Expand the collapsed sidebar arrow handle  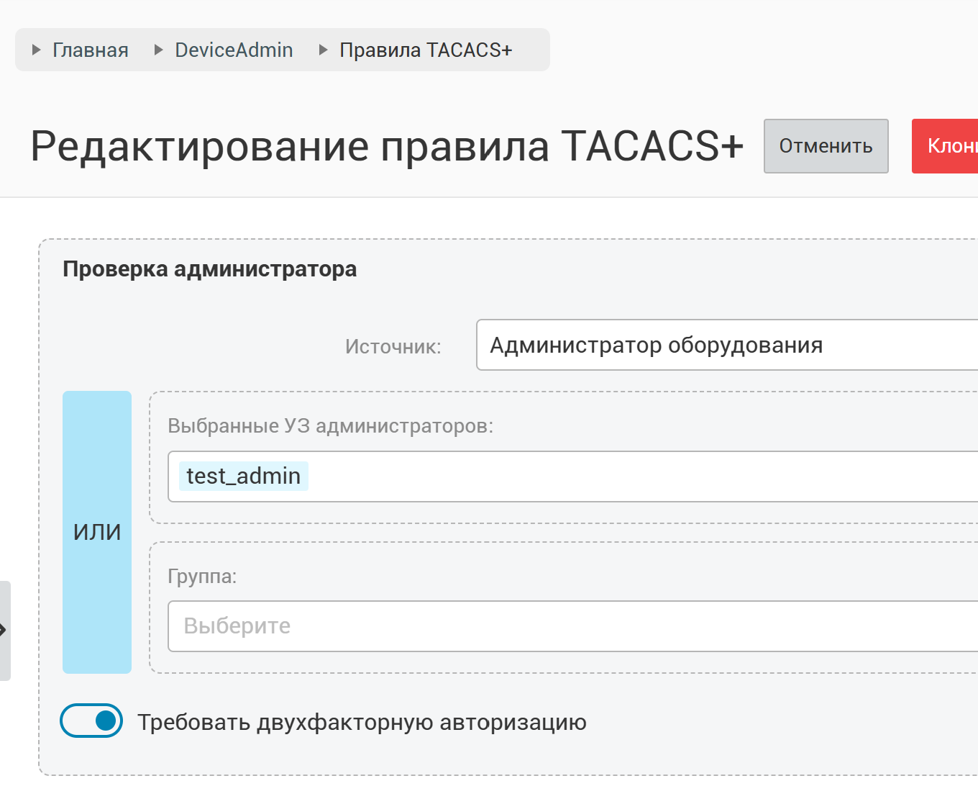tap(4, 631)
